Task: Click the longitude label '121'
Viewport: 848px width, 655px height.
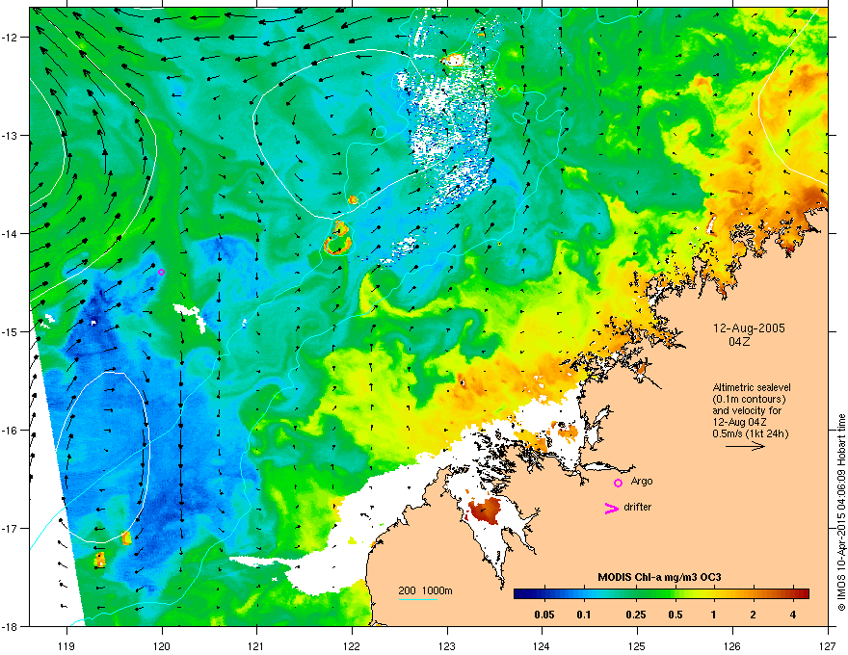Action: 256,645
